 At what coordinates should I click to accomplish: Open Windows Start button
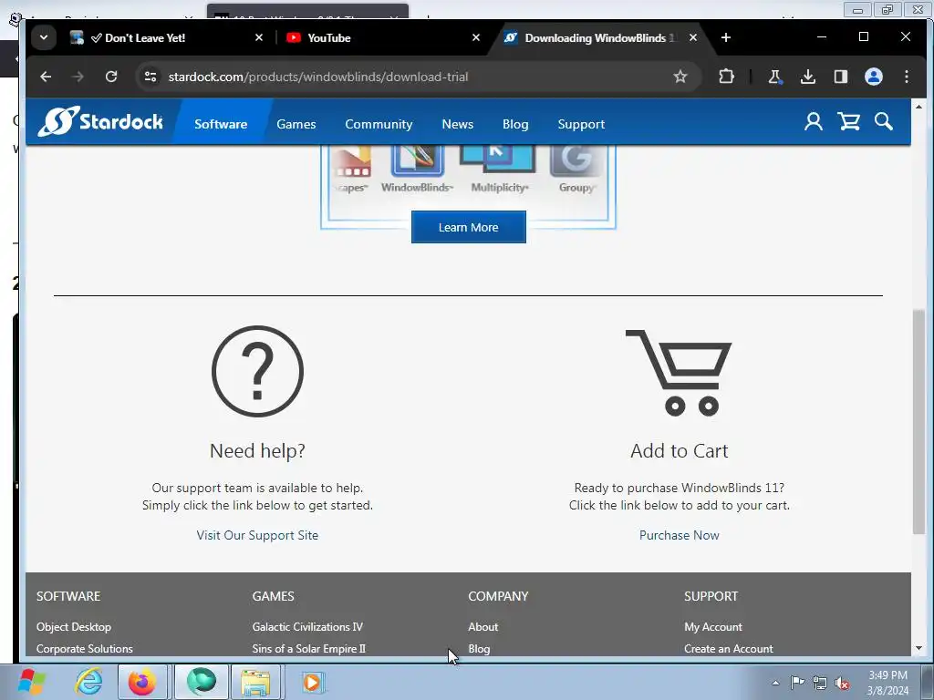pyautogui.click(x=32, y=682)
